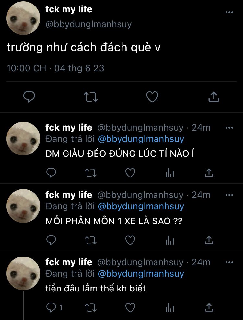The width and height of the screenshot is (243, 320).
Task: Open more options on "MỖI PHÂN MÔN" reply
Action: pyautogui.click(x=229, y=195)
